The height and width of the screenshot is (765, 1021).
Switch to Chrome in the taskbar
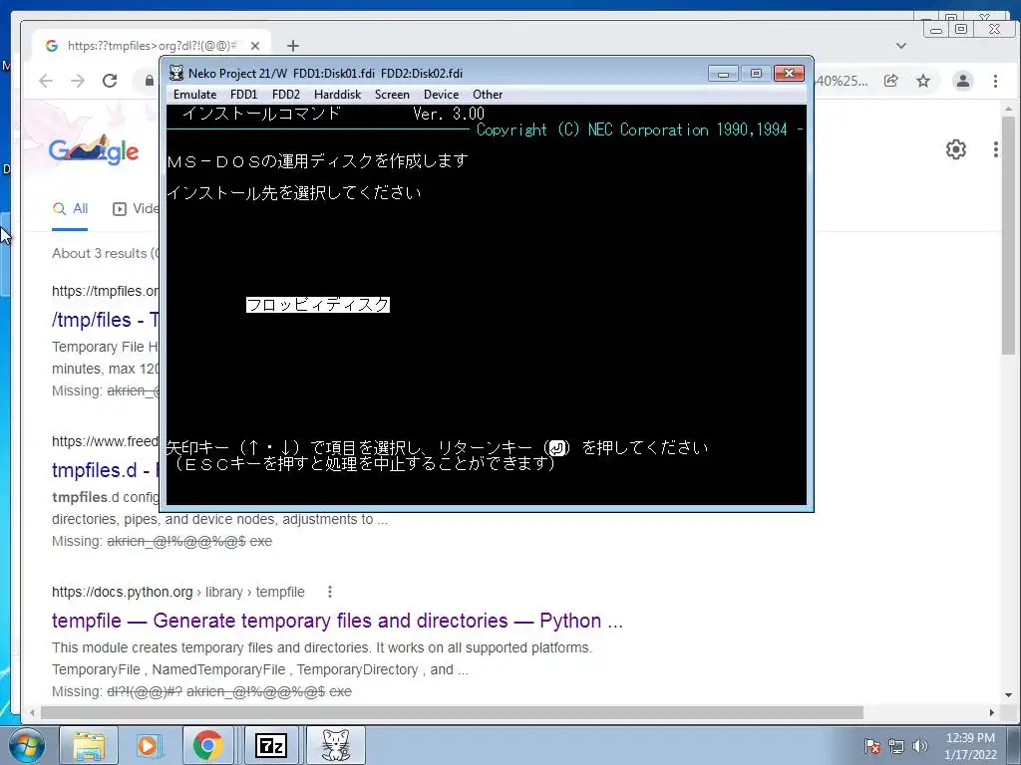tap(207, 745)
